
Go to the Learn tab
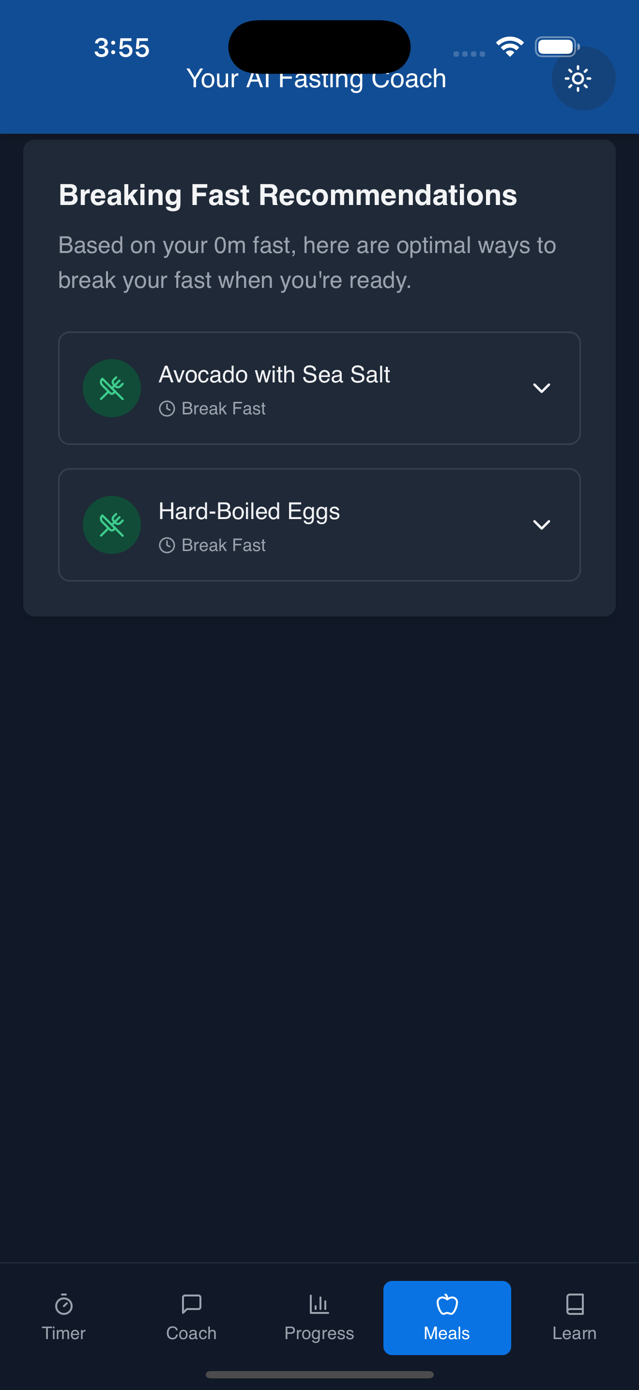pyautogui.click(x=574, y=1318)
